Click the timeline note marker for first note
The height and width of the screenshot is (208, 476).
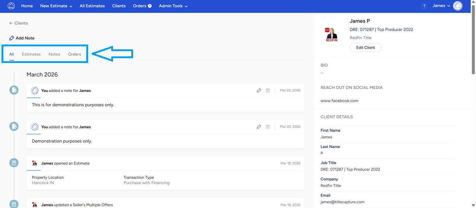pyautogui.click(x=14, y=90)
